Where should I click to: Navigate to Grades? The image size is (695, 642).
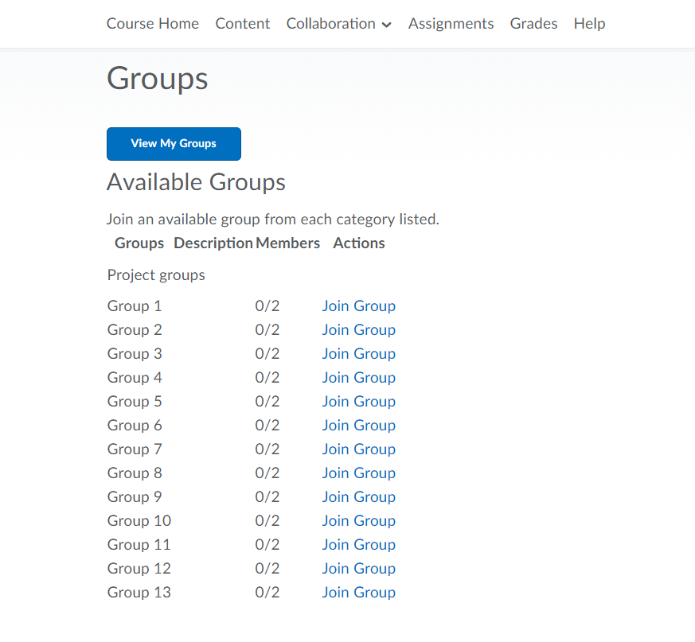533,24
